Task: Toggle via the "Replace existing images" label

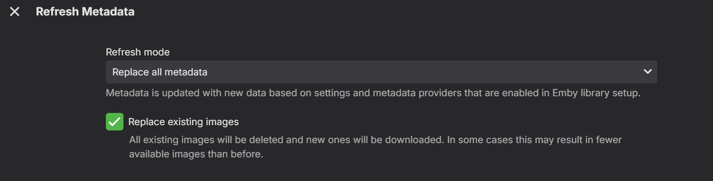Action: point(183,122)
